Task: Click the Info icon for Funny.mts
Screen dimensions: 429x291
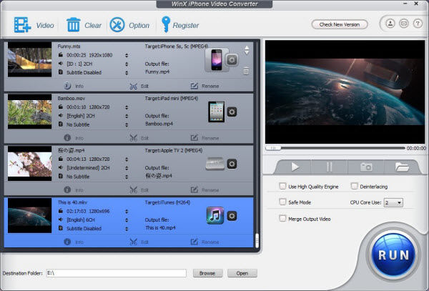Action: [x=67, y=86]
